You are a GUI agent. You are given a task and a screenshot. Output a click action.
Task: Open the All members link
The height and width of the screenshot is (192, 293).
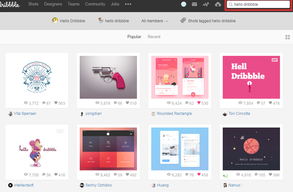(x=154, y=21)
